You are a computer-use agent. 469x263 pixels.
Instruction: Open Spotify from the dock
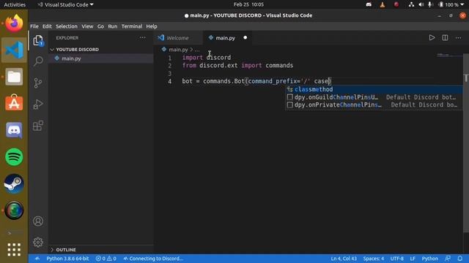click(x=14, y=157)
